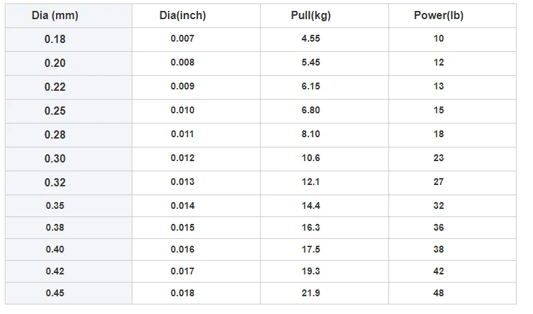
Task: Select the 0.007 inch cell
Action: (183, 39)
